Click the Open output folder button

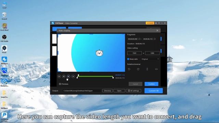coord(119,91)
